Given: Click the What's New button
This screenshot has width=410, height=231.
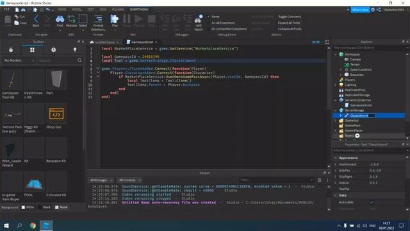Looking at the screenshot, I should (x=360, y=10).
